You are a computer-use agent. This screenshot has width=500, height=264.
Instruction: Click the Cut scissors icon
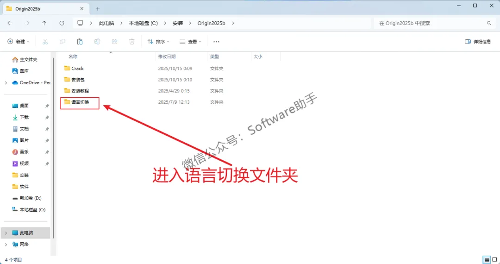[45, 41]
